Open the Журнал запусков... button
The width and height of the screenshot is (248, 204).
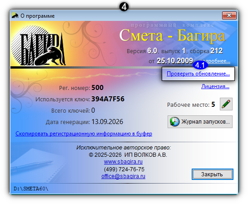coord(200,122)
